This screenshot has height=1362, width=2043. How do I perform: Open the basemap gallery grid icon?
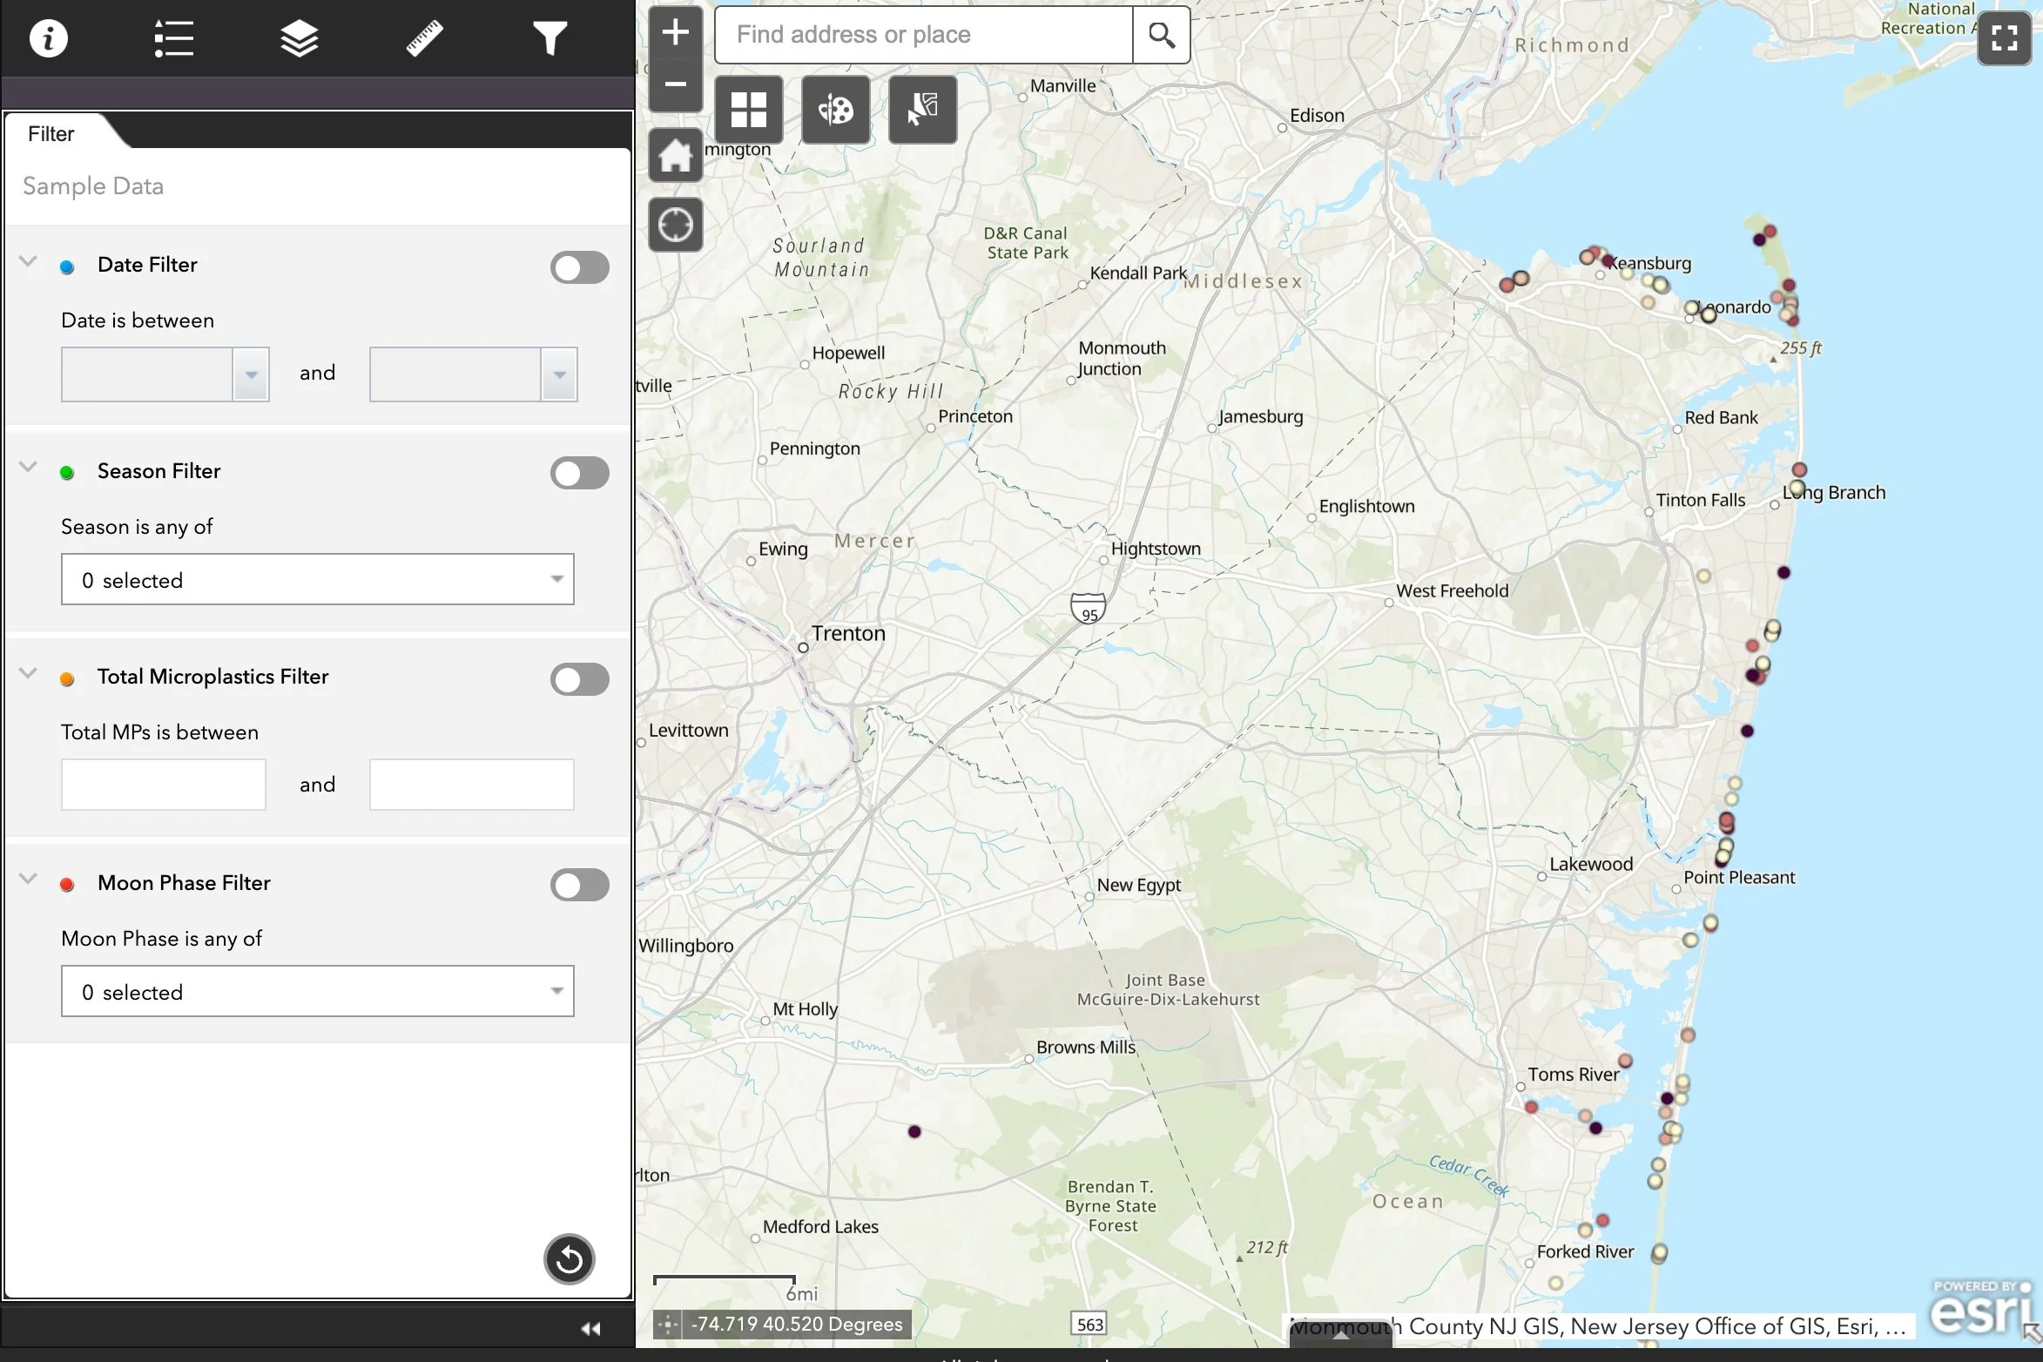click(748, 110)
